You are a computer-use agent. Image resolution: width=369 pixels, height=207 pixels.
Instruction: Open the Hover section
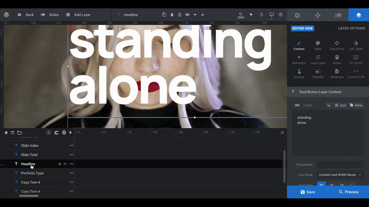click(x=337, y=60)
